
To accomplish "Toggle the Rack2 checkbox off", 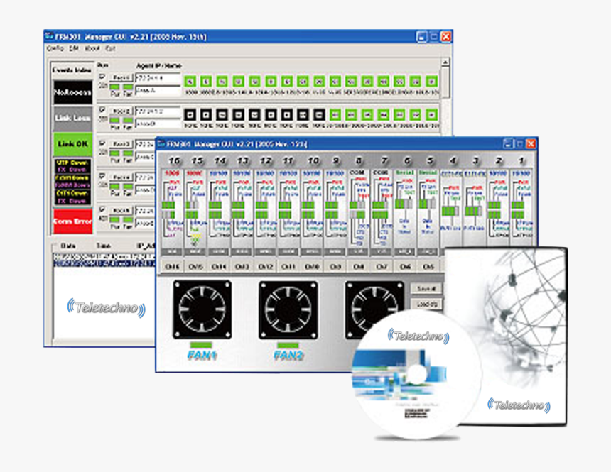I will pyautogui.click(x=101, y=109).
